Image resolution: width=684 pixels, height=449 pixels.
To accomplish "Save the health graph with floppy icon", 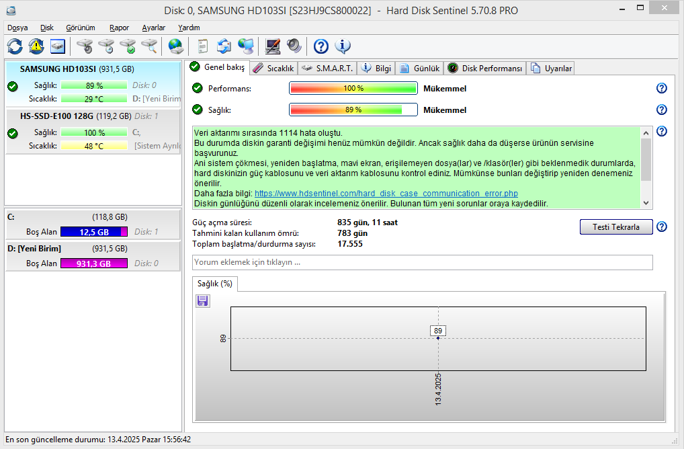I will (202, 300).
